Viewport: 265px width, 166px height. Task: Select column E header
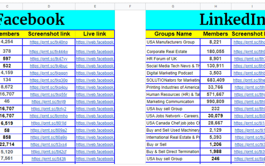coord(95,6)
